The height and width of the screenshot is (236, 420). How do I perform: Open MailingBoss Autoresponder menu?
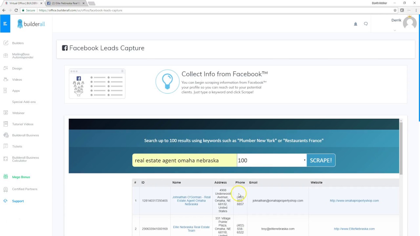coord(23,56)
